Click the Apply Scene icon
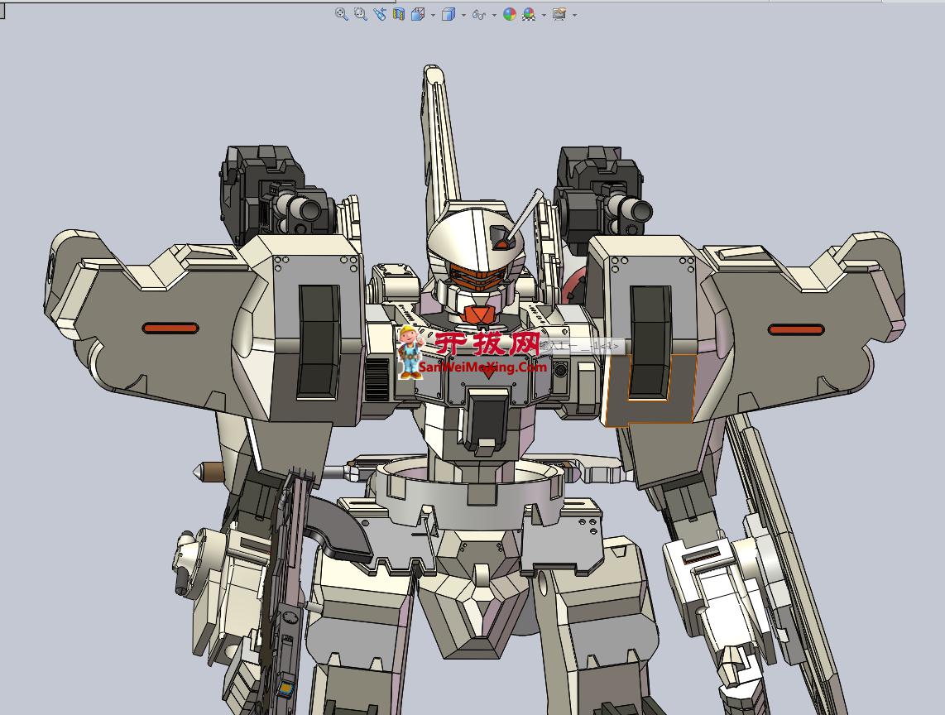This screenshot has height=715, width=945. (529, 14)
